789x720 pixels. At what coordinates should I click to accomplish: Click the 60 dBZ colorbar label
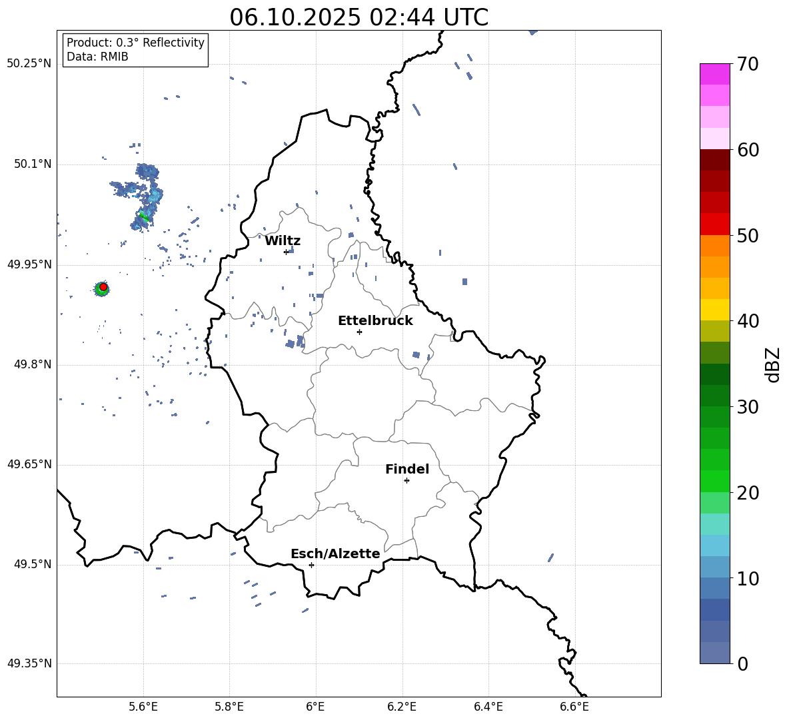747,150
